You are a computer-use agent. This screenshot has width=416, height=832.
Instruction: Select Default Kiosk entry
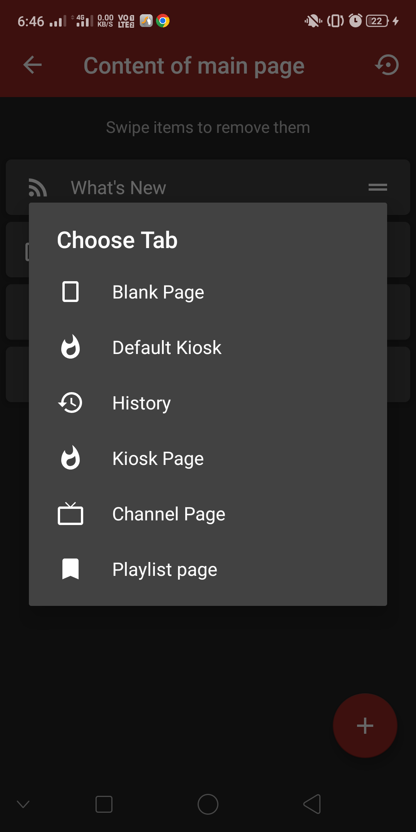pyautogui.click(x=166, y=347)
